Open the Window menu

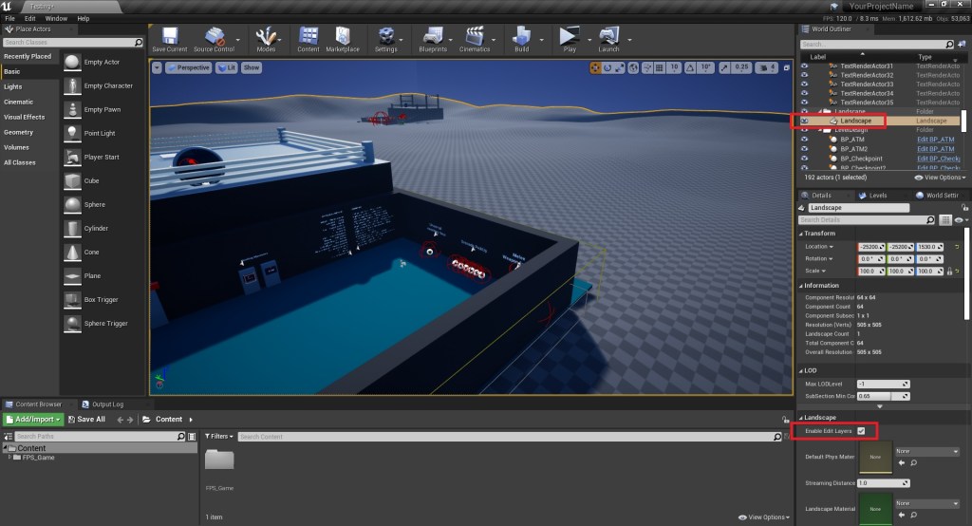(x=56, y=18)
